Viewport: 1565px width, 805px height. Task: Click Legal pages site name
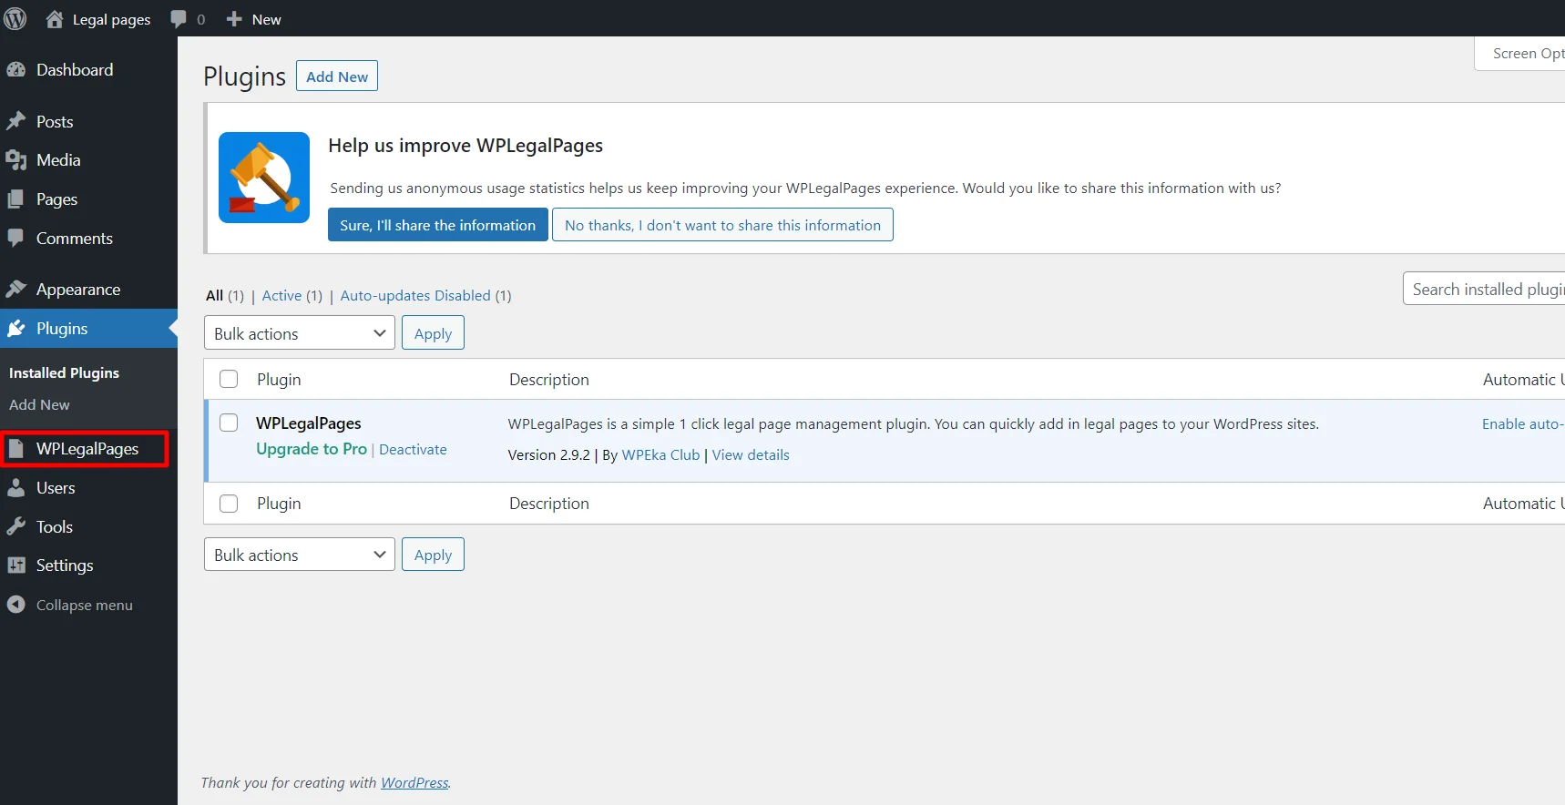coord(111,19)
